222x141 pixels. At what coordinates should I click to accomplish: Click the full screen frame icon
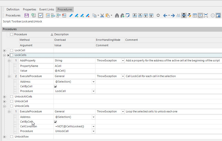point(206,15)
